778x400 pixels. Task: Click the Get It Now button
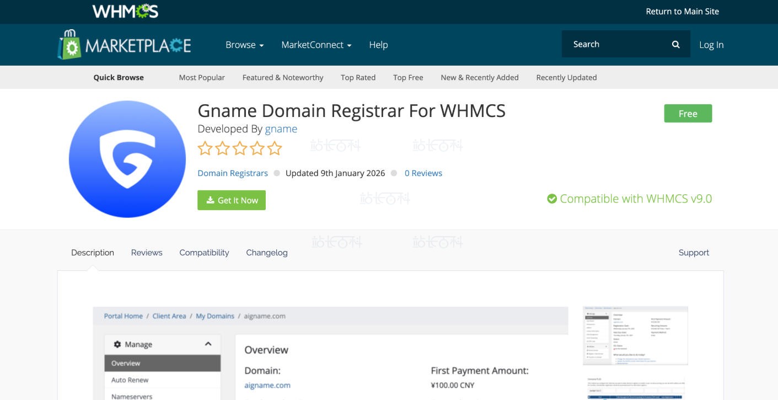pyautogui.click(x=232, y=200)
